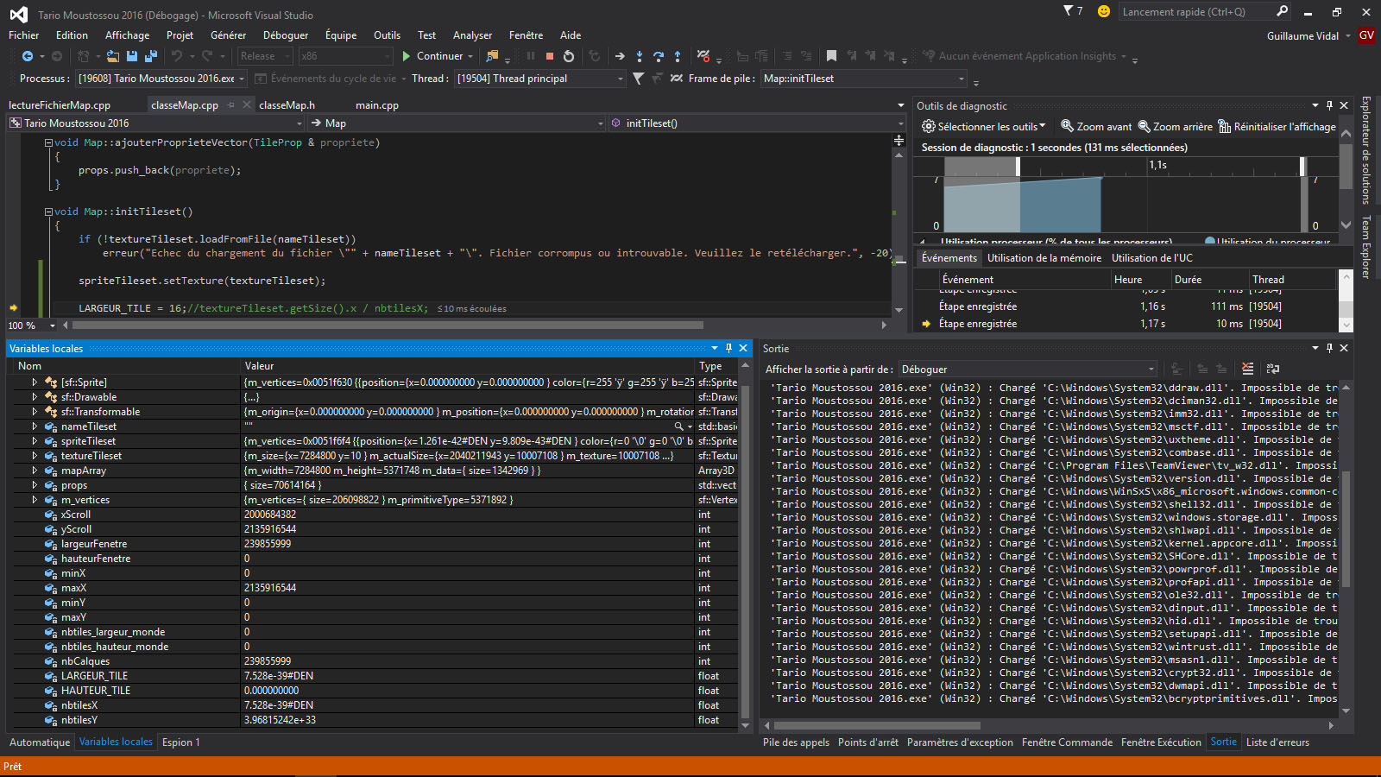The image size is (1381, 777).
Task: Clear all output with the red X list icon
Action: tap(1247, 369)
